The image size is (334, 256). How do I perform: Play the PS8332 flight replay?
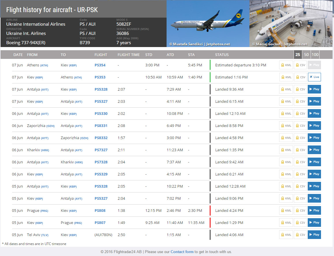pyautogui.click(x=314, y=138)
